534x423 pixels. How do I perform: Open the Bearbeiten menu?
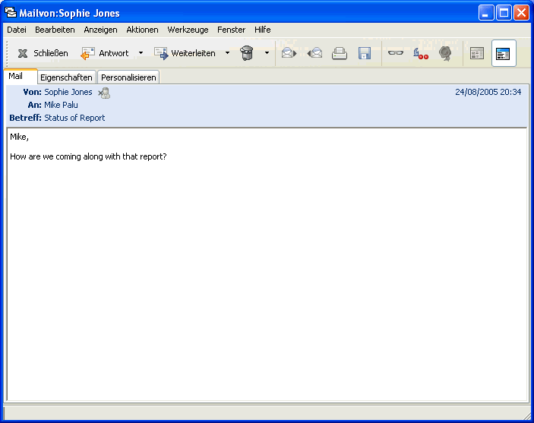click(55, 30)
